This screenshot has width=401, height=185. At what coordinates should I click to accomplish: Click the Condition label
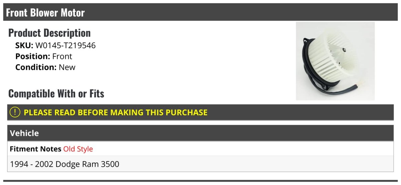coord(36,67)
